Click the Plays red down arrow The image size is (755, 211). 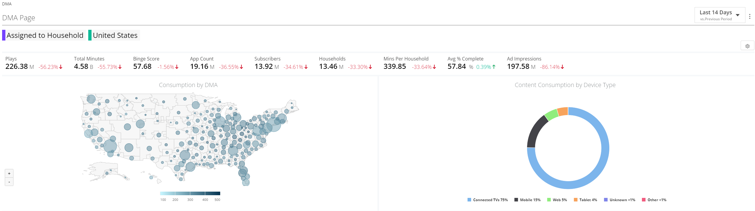pyautogui.click(x=61, y=67)
